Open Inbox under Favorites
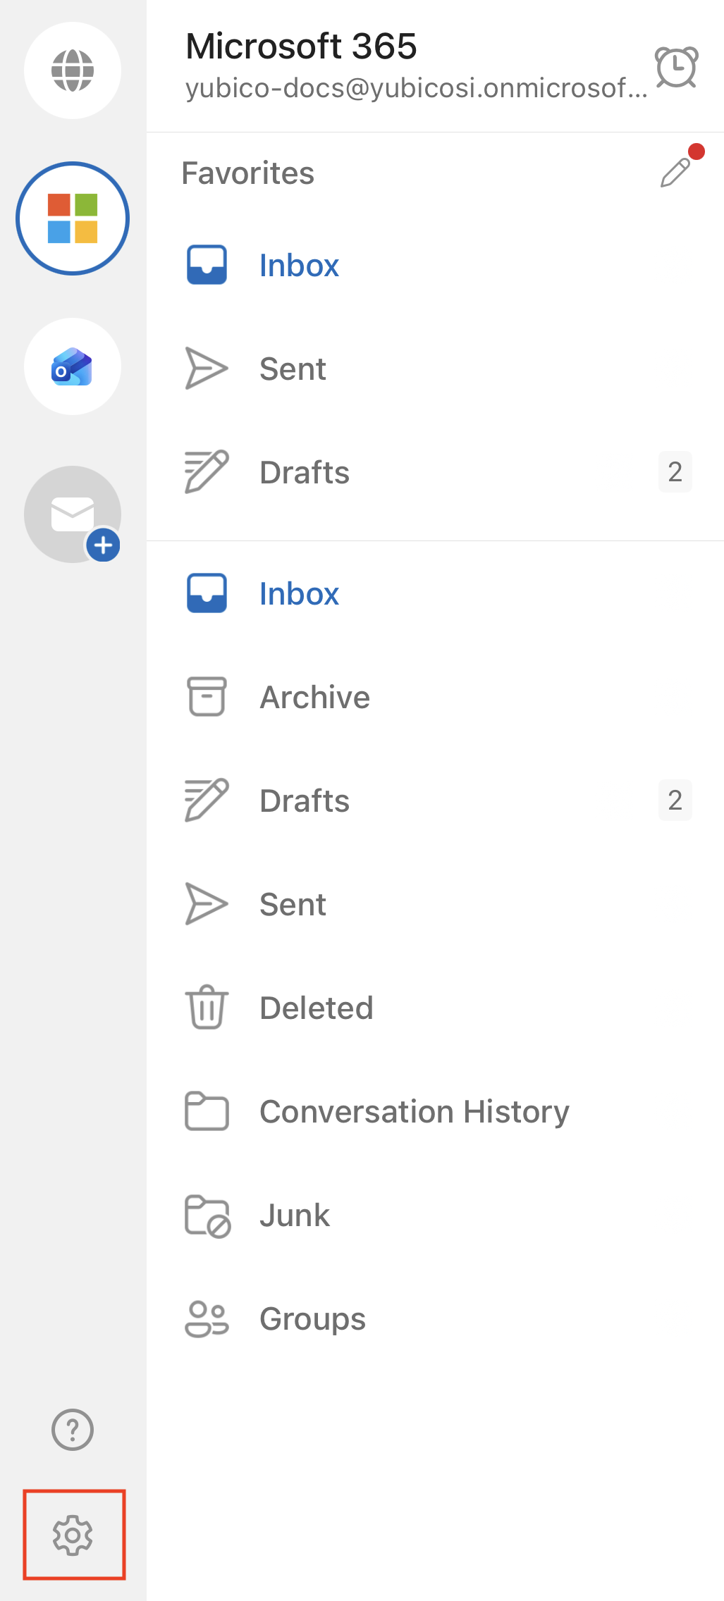Viewport: 724px width, 1601px height. click(299, 266)
